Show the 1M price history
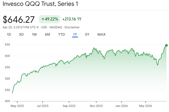Viewport: 169px width, 112px height. pyautogui.click(x=34, y=34)
